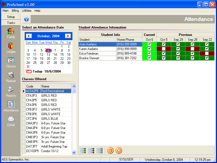Image resolution: width=217 pixels, height=163 pixels.
Task: Check Erica Friedman's Sep 22 attendance box
Action: click(x=207, y=54)
